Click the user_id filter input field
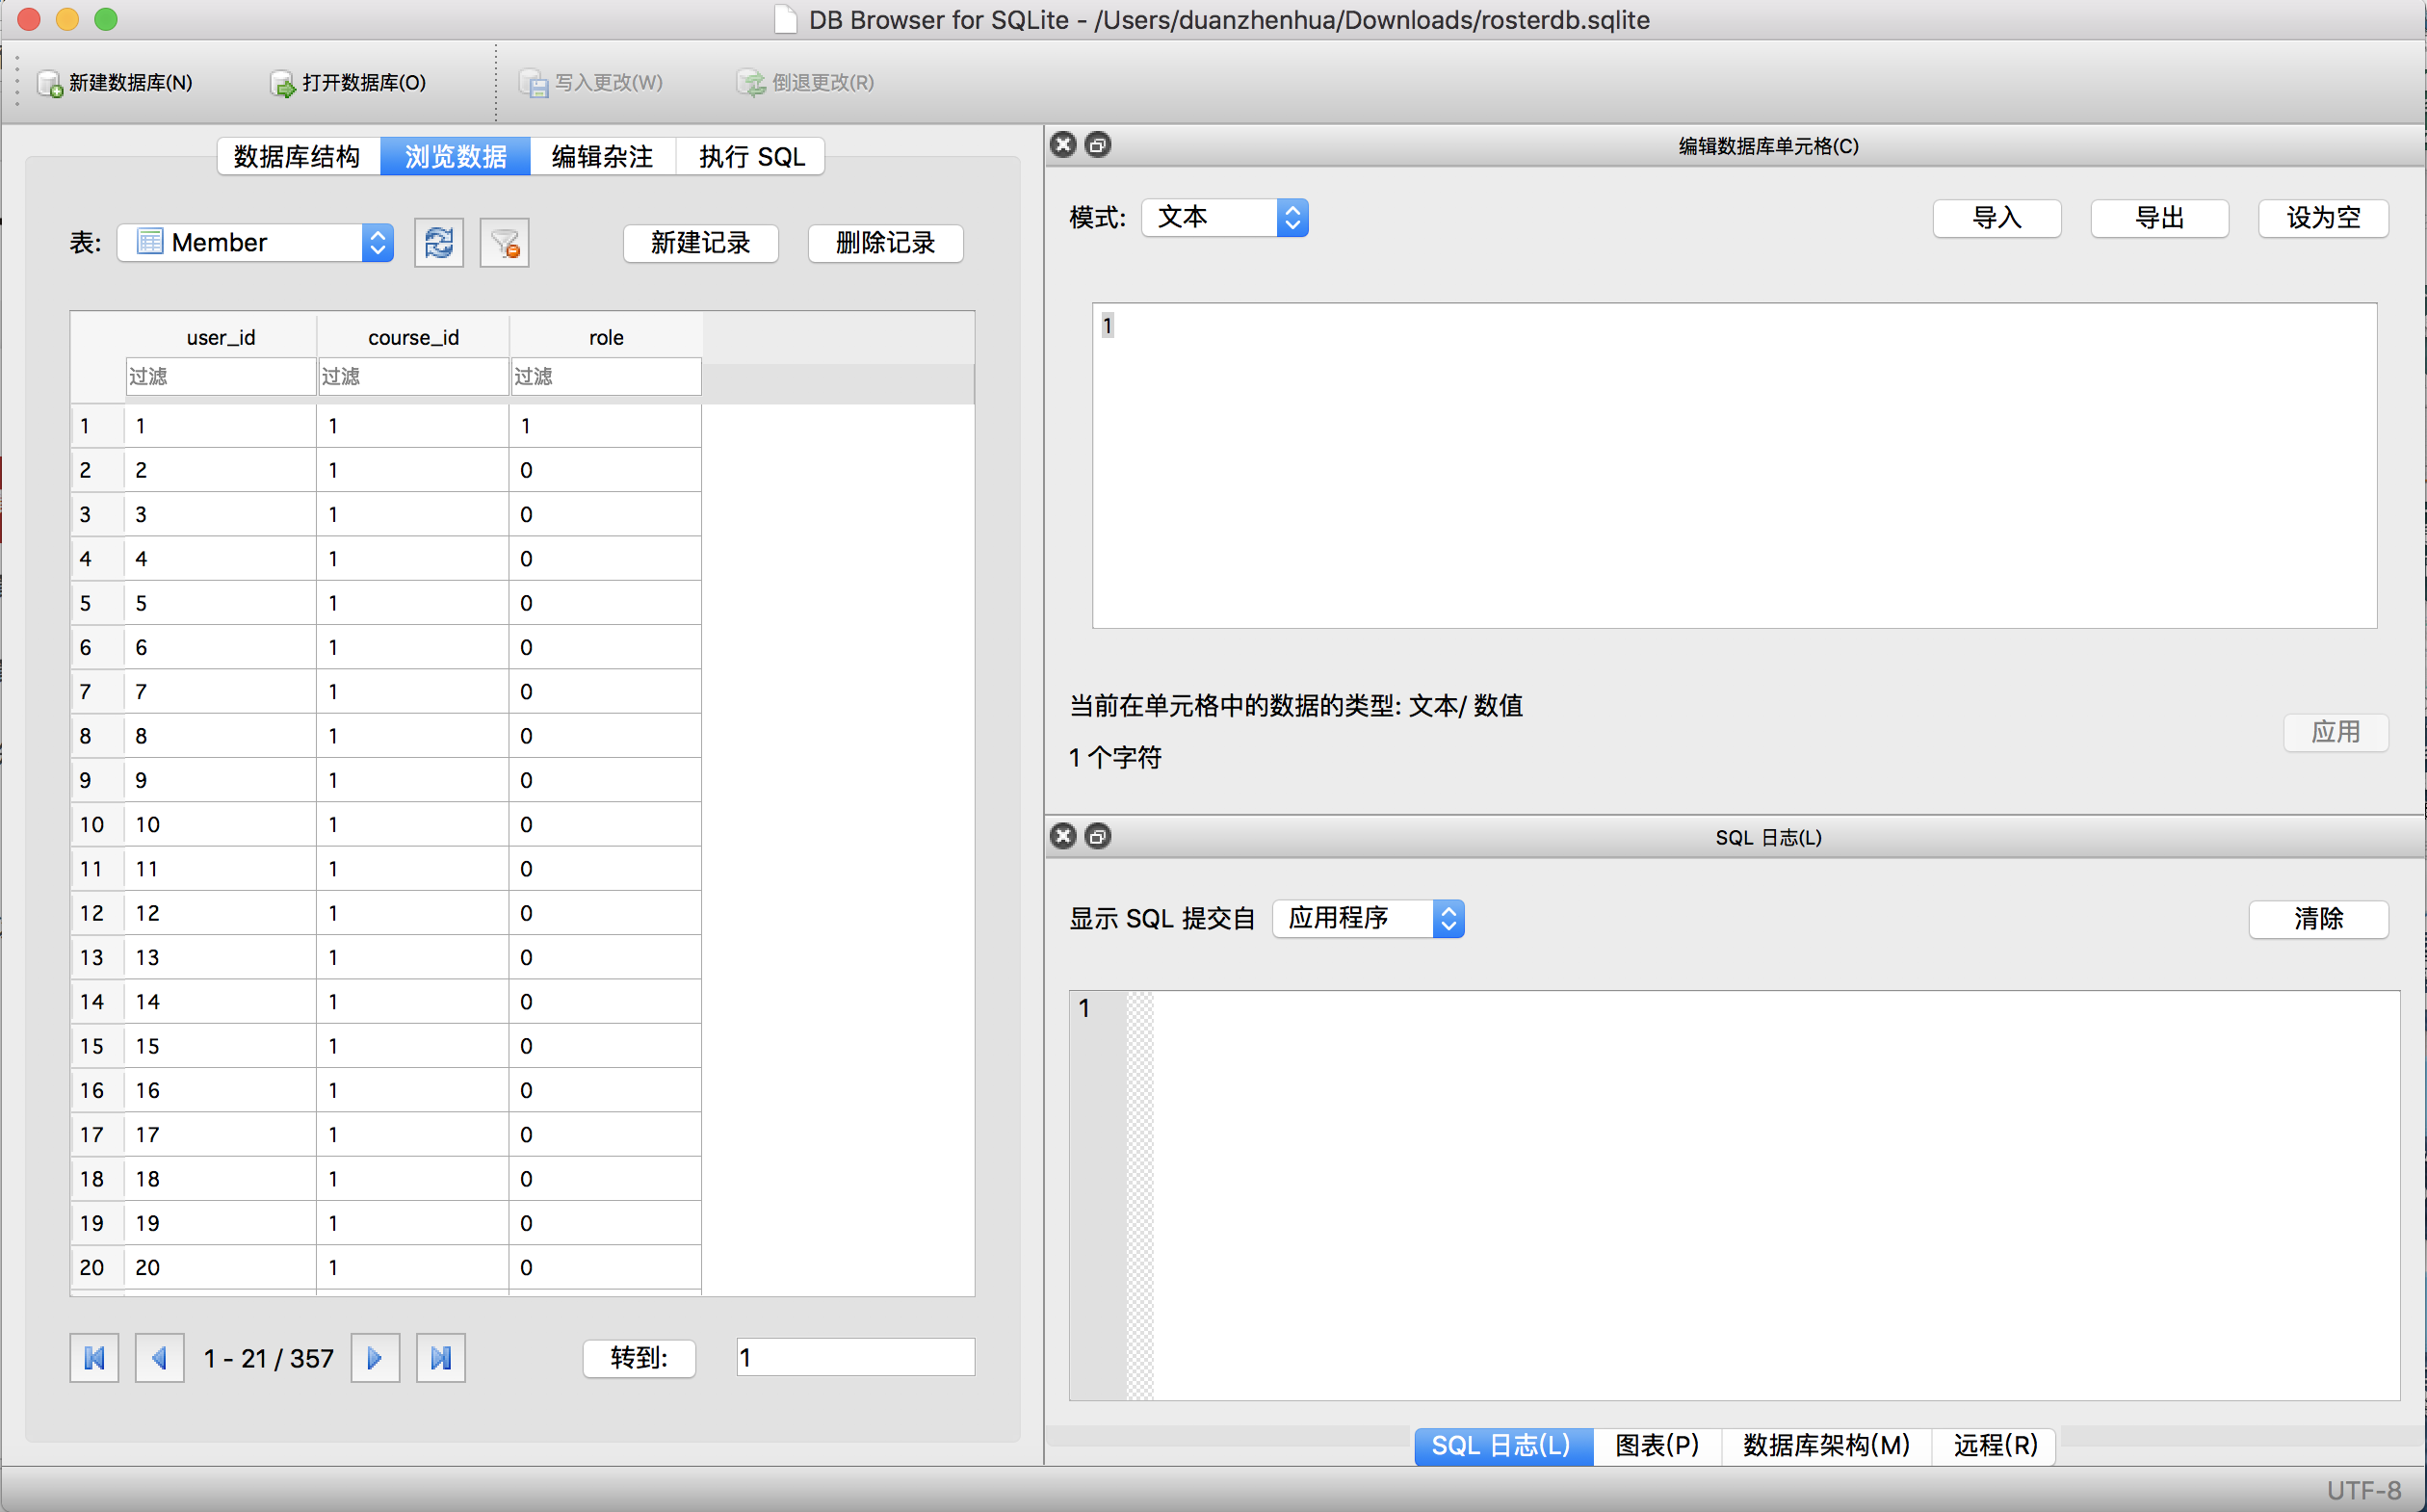 coord(220,377)
